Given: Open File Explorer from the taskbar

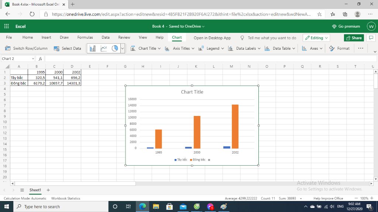Looking at the screenshot, I should coord(156,206).
